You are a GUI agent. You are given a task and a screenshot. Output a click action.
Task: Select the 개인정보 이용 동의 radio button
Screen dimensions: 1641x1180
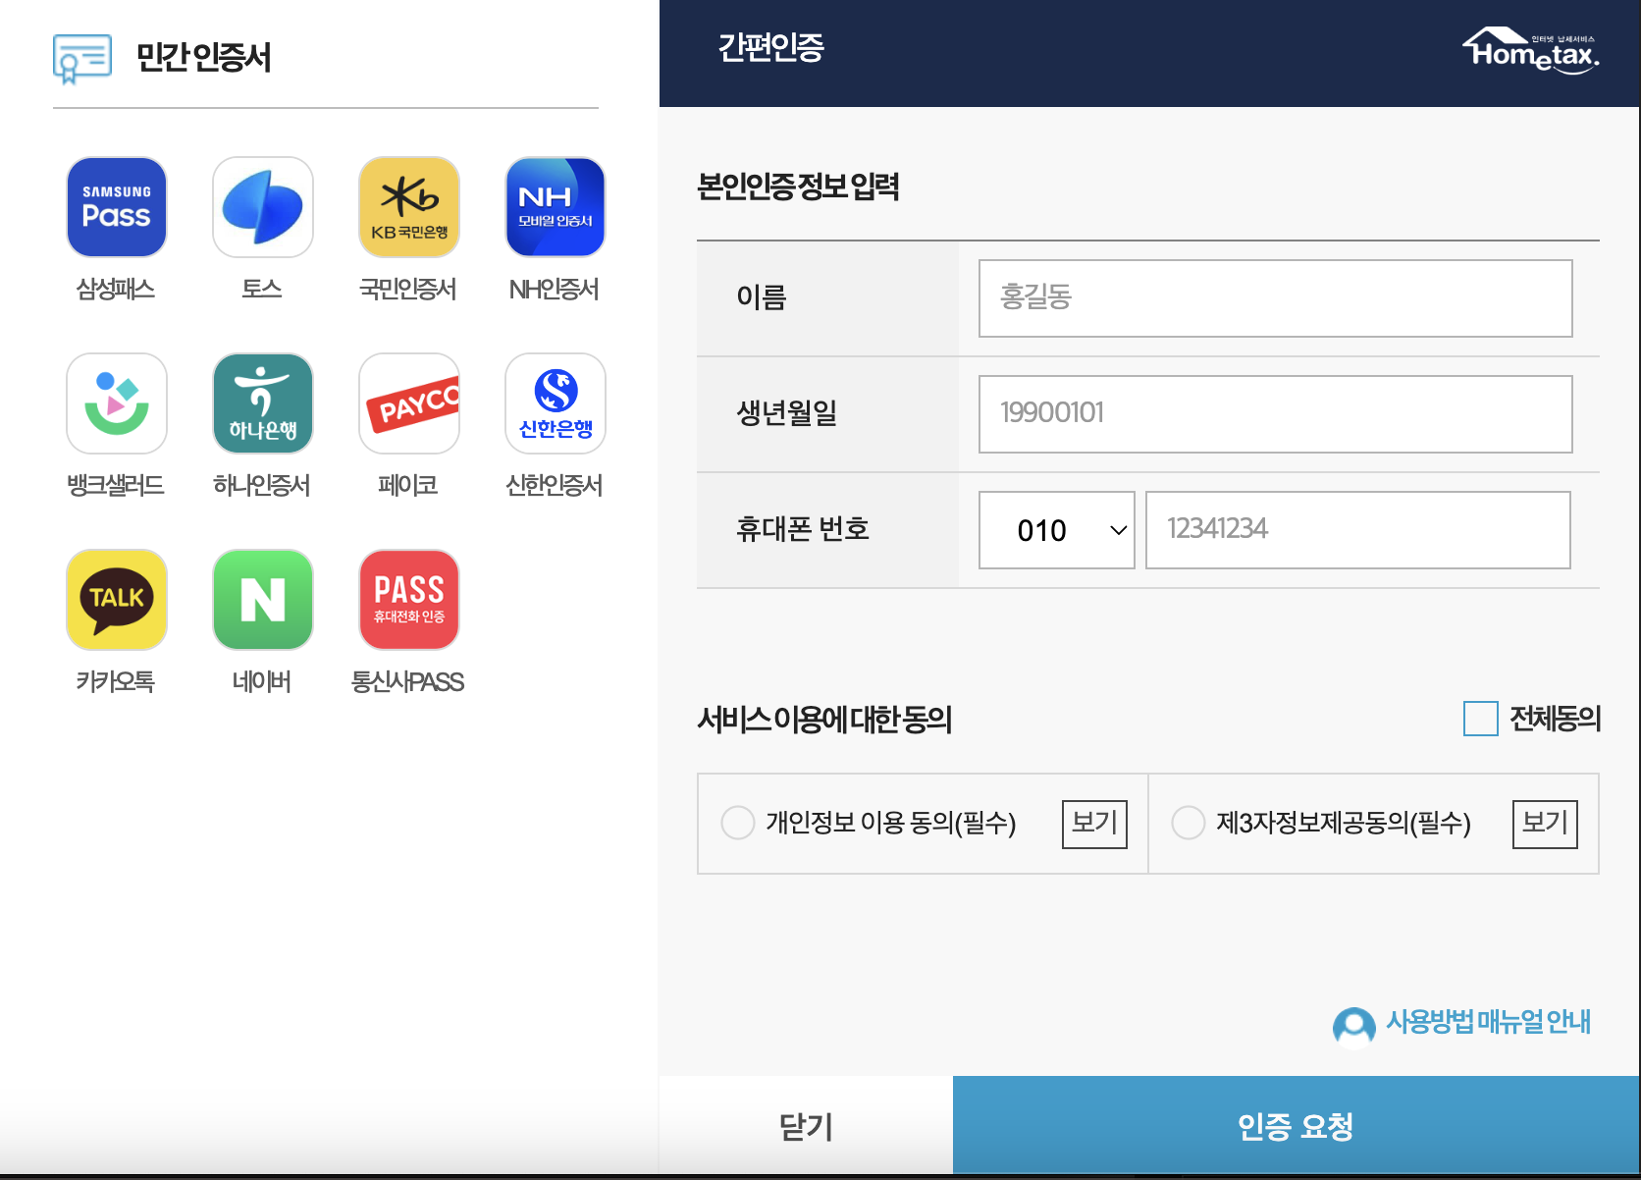[x=737, y=824]
